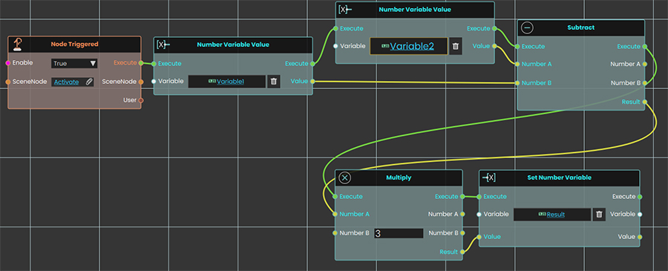Click the Enable input pin on Node Triggered
This screenshot has width=668, height=271.
pyautogui.click(x=8, y=62)
